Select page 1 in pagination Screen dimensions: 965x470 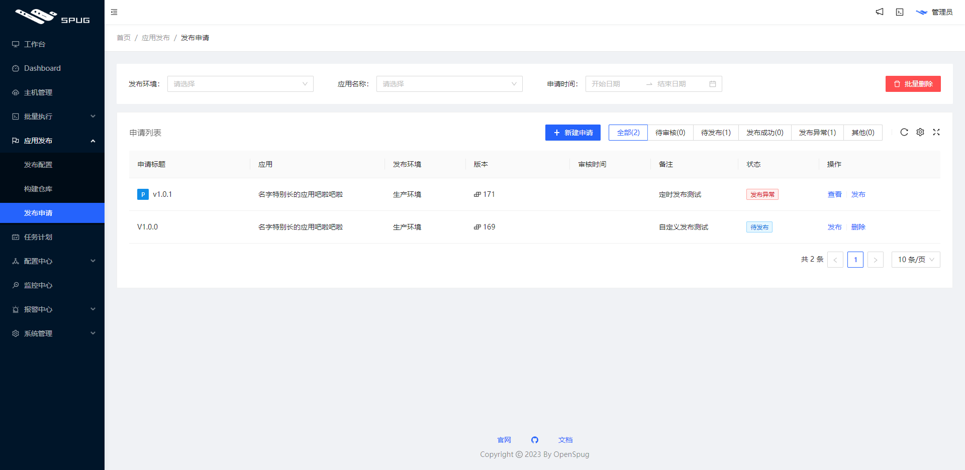coord(855,260)
